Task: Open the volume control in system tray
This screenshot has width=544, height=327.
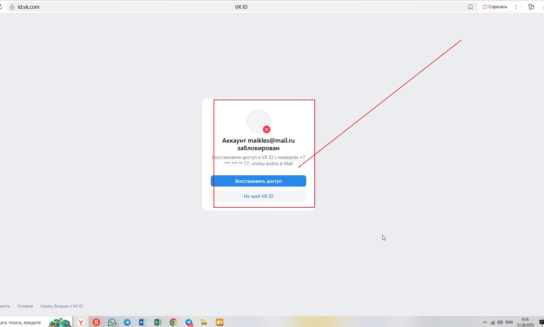Action: tap(500, 322)
